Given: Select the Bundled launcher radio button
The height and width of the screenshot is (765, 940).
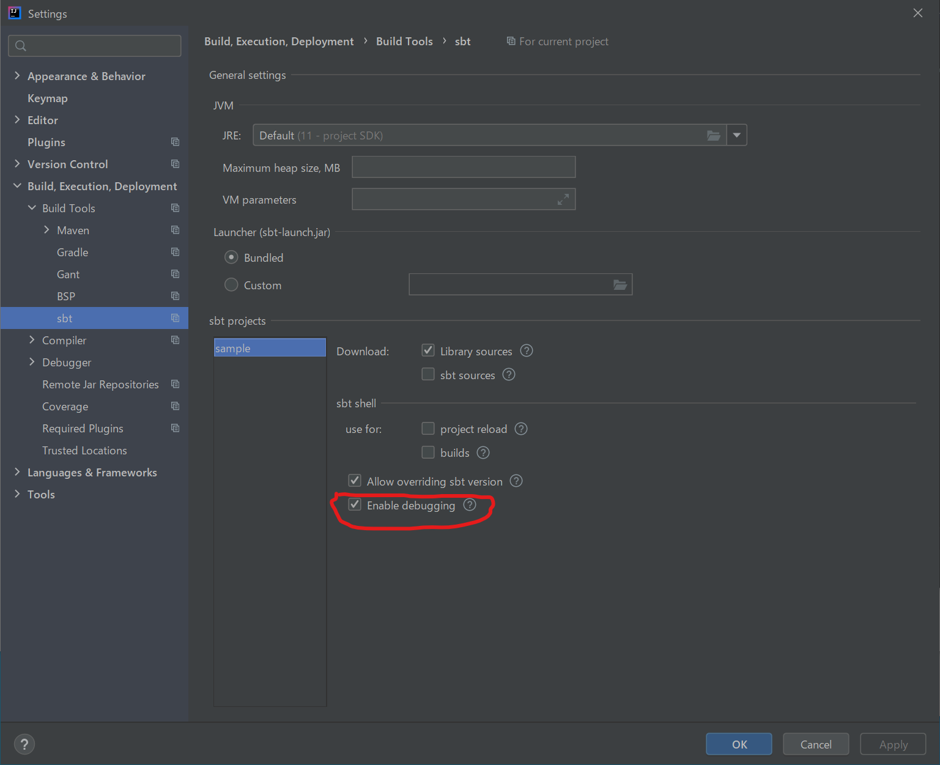Looking at the screenshot, I should pos(231,257).
